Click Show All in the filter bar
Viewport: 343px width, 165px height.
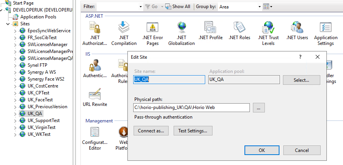pos(178,7)
